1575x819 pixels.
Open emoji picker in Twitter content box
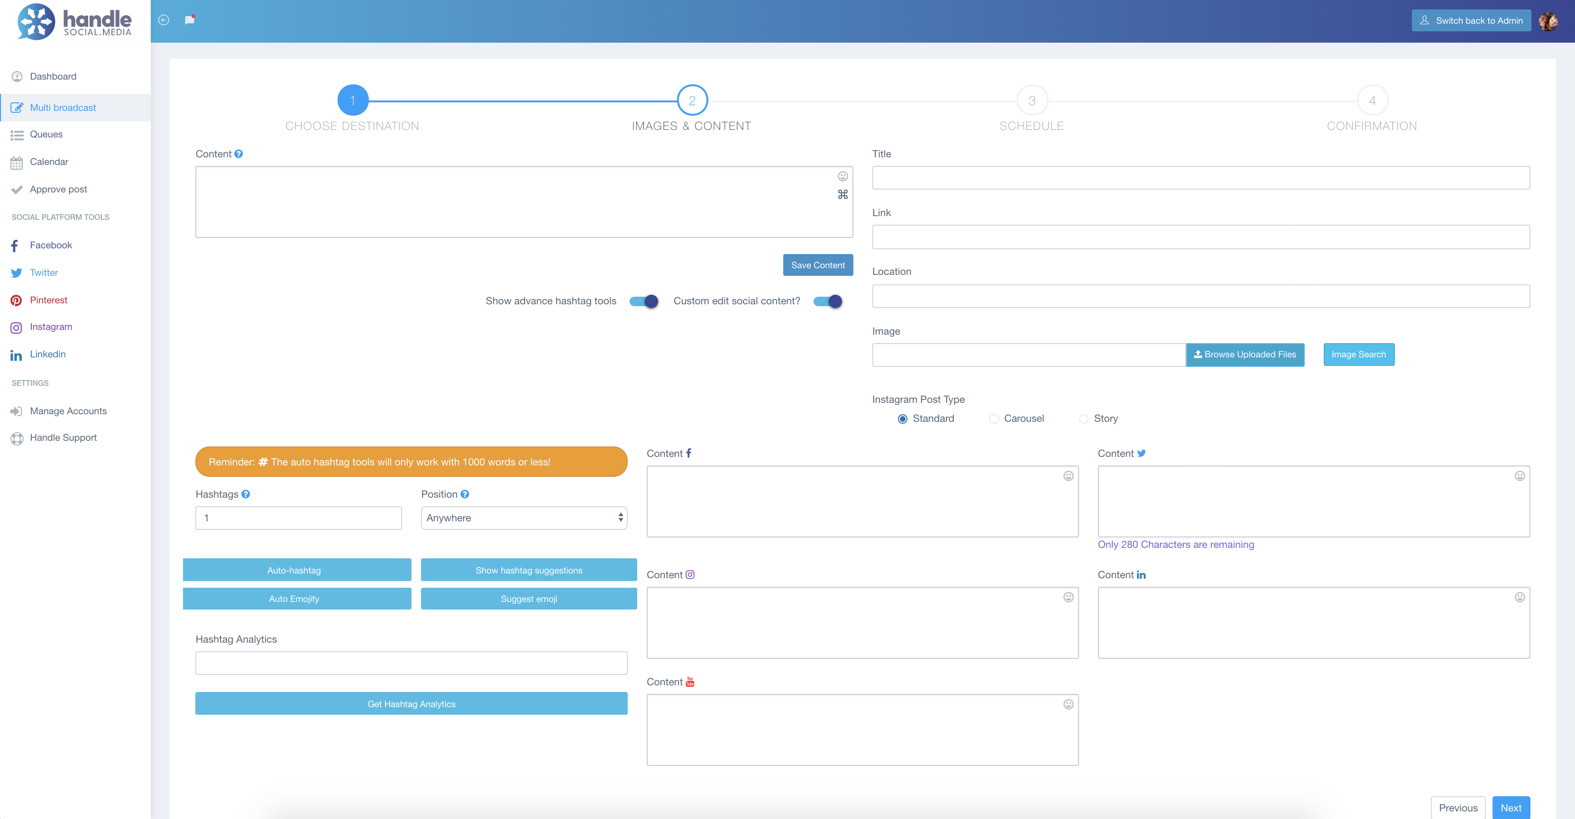1520,476
